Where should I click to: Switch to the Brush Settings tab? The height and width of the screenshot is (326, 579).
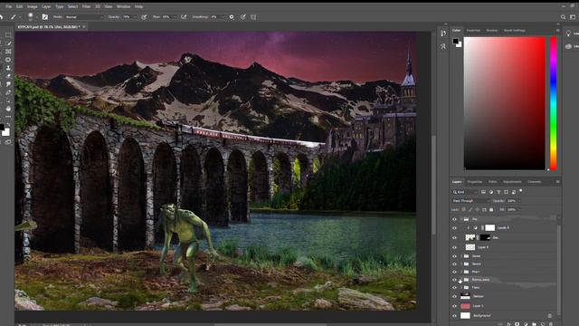click(x=515, y=30)
